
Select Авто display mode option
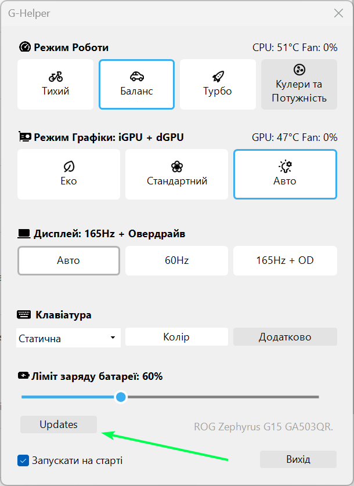click(68, 261)
